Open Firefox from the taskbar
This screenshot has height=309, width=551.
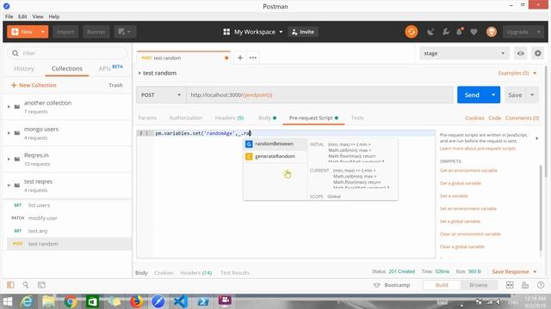[x=136, y=301]
